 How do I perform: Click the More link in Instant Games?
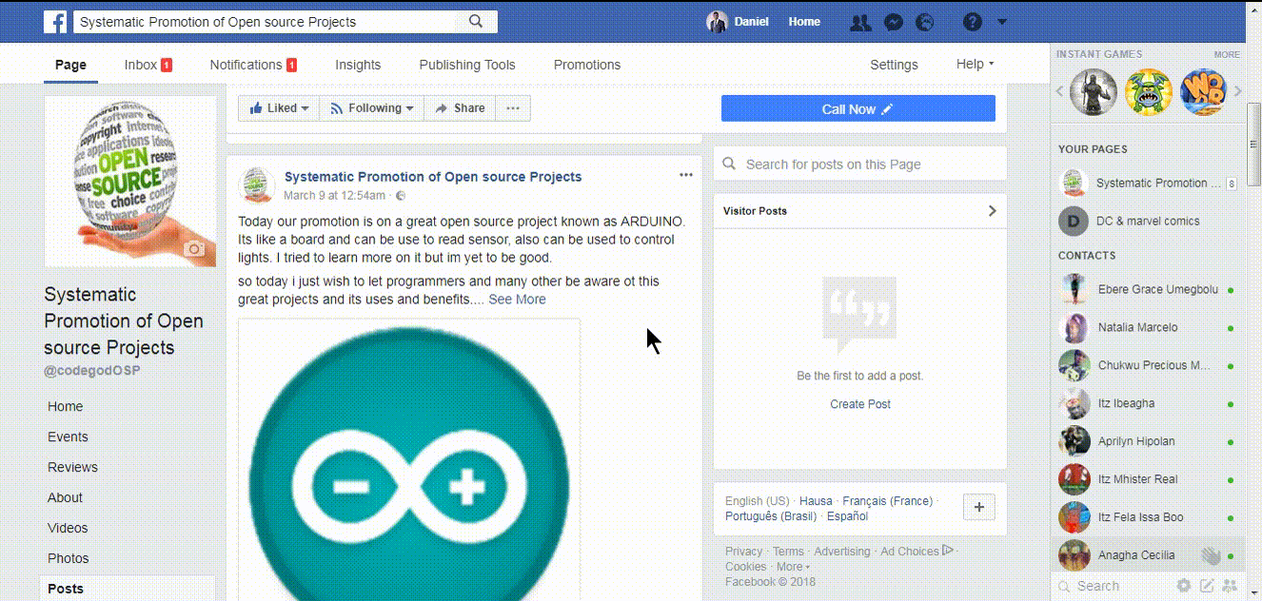click(1227, 54)
